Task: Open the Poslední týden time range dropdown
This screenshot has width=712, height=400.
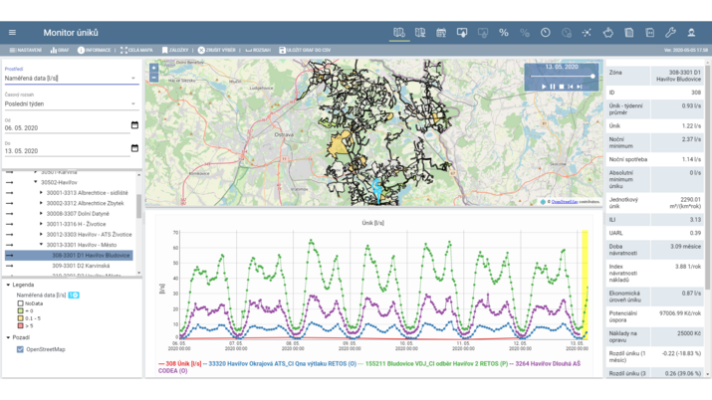Action: 71,103
